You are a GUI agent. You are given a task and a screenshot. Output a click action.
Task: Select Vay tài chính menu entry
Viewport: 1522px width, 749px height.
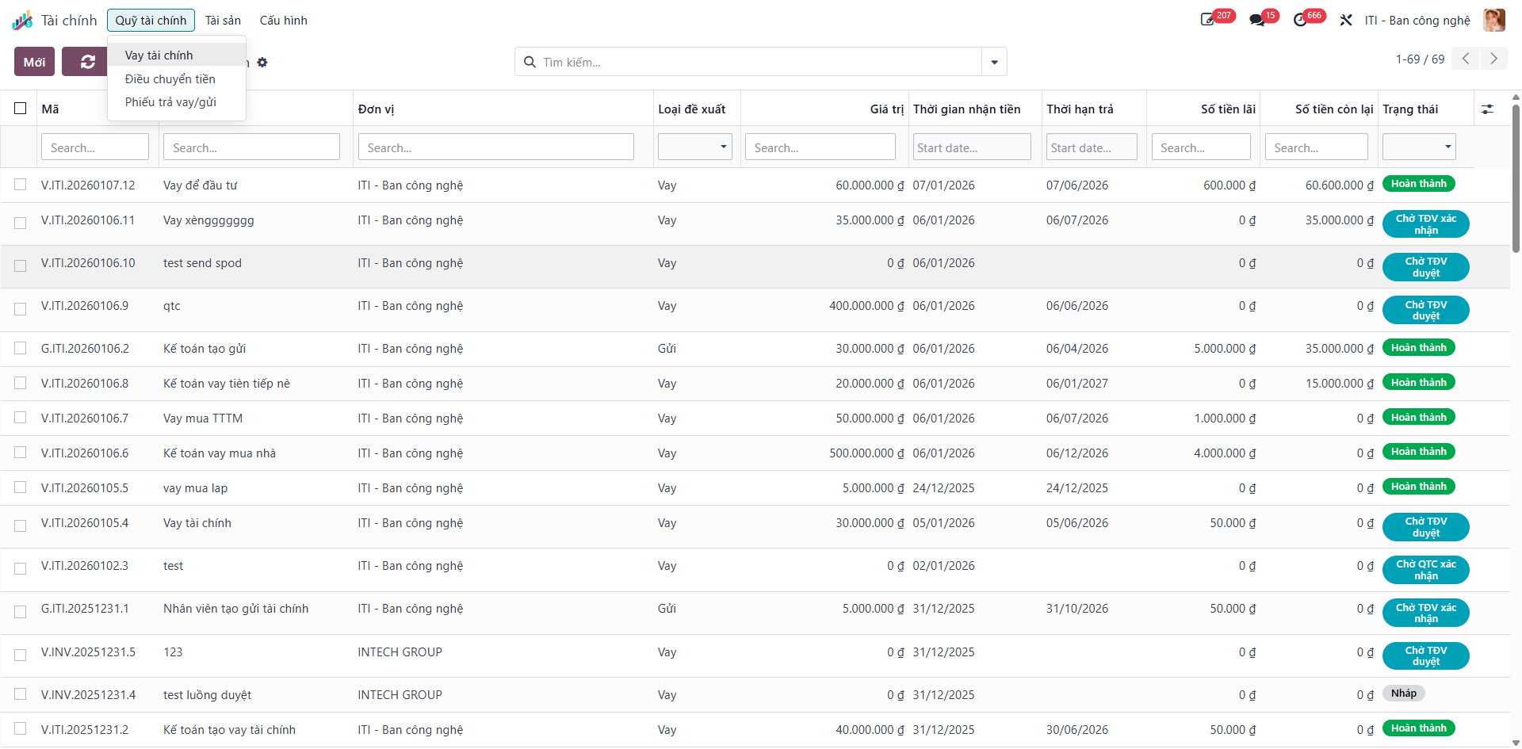176,55
